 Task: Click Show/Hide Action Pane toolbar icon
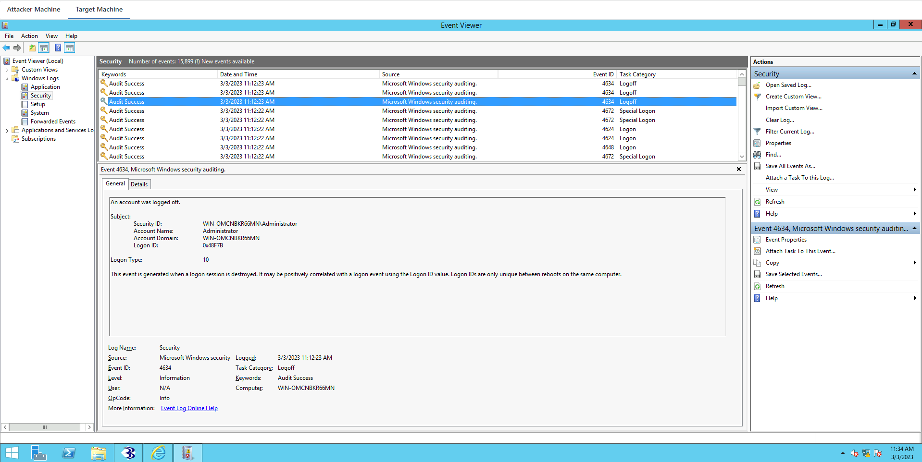coord(70,48)
